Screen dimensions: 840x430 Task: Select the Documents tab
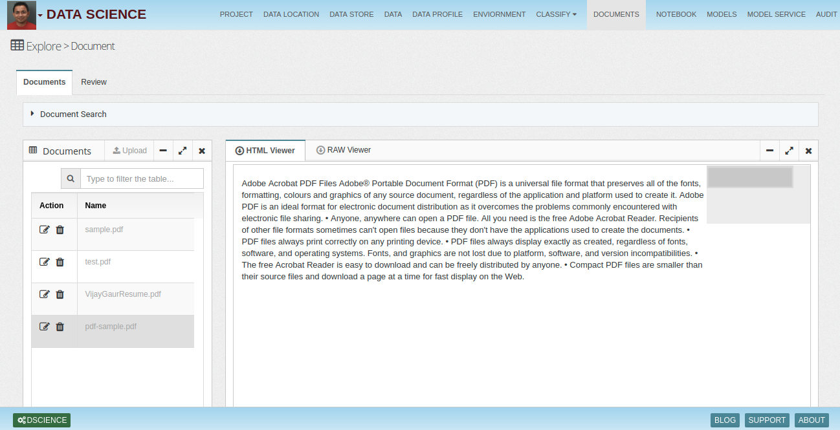click(x=44, y=82)
